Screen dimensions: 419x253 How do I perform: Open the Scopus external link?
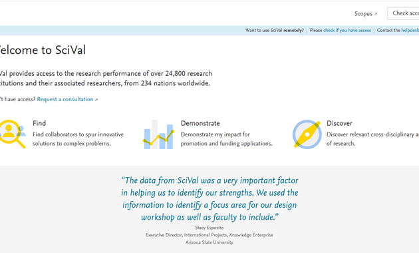(x=366, y=13)
